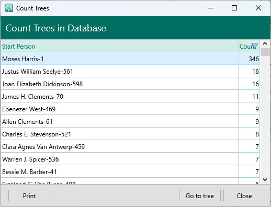This screenshot has width=271, height=207.
Task: Pick the Allen Clements-61 row
Action: click(x=130, y=121)
